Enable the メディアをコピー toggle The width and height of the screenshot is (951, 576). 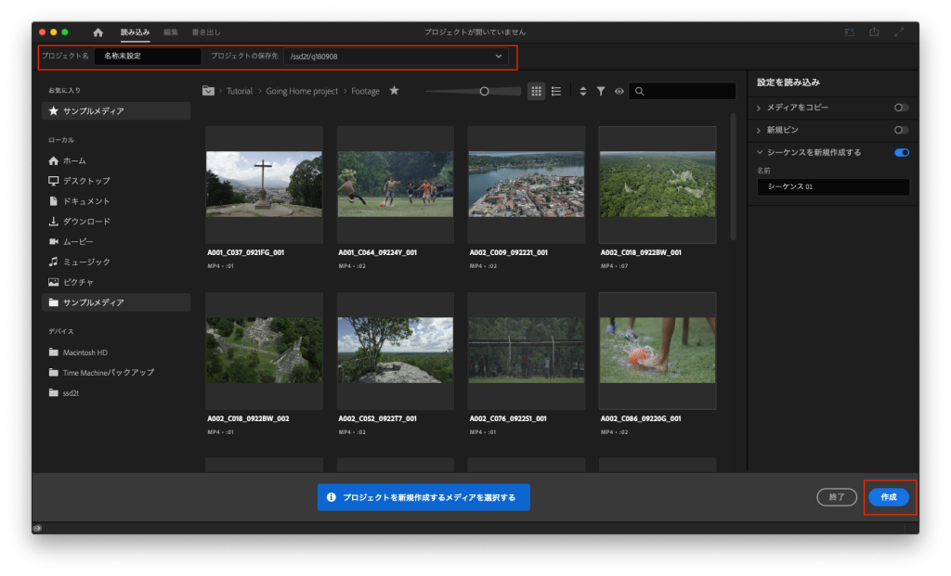click(x=901, y=108)
